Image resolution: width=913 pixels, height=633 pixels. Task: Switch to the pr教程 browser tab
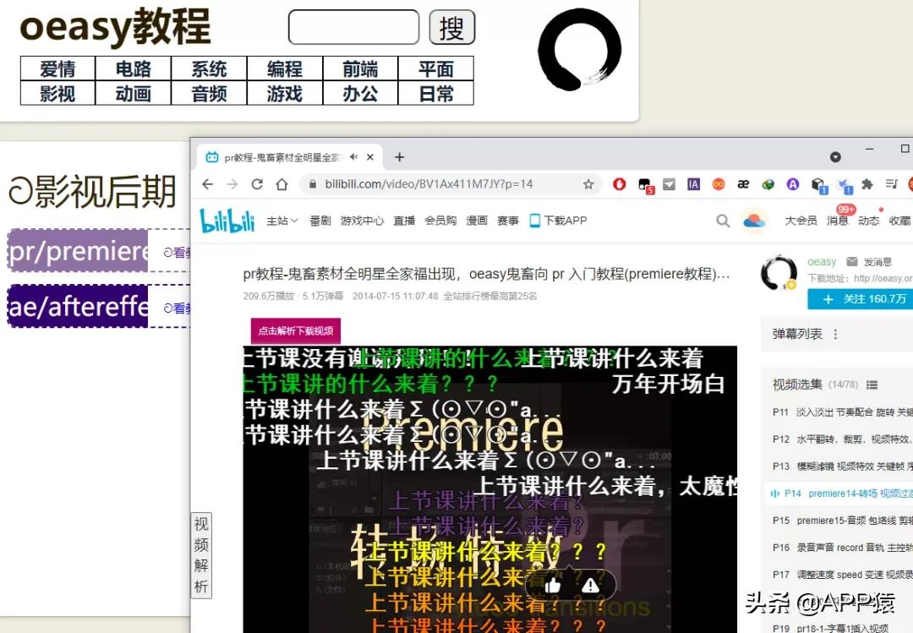pos(279,156)
